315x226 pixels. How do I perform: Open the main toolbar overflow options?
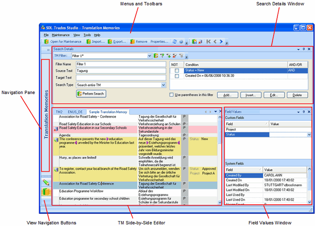pyautogui.click(x=186, y=43)
